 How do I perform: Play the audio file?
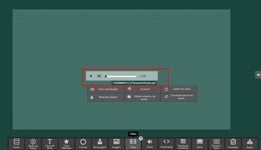(91, 76)
